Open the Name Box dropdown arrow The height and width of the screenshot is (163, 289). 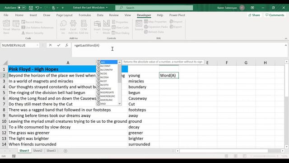37,45
